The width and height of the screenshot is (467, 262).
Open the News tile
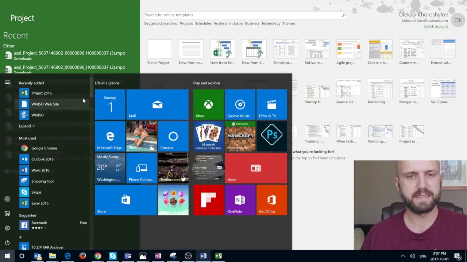256,168
